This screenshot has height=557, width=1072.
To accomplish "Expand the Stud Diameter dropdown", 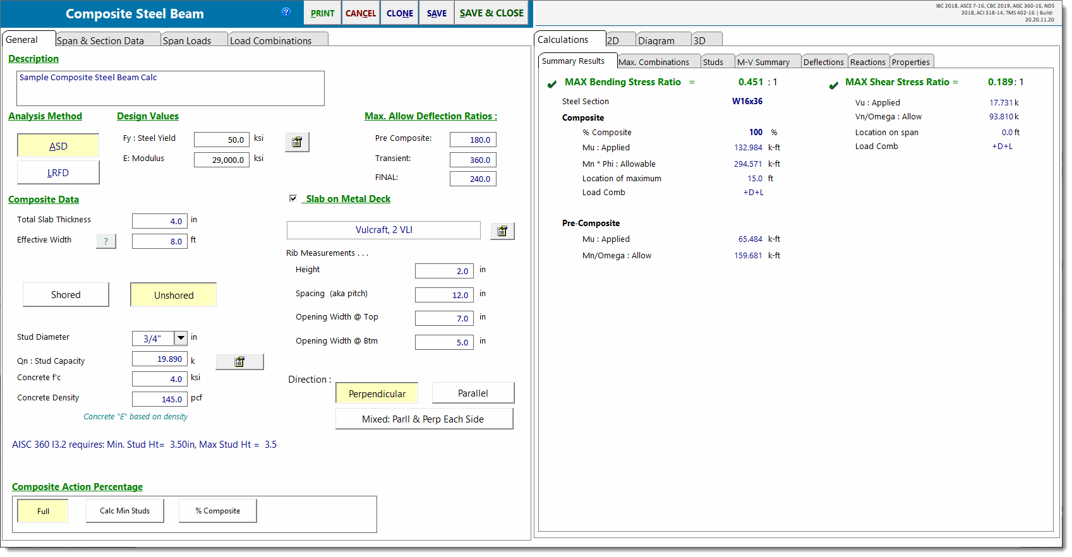I will point(181,338).
